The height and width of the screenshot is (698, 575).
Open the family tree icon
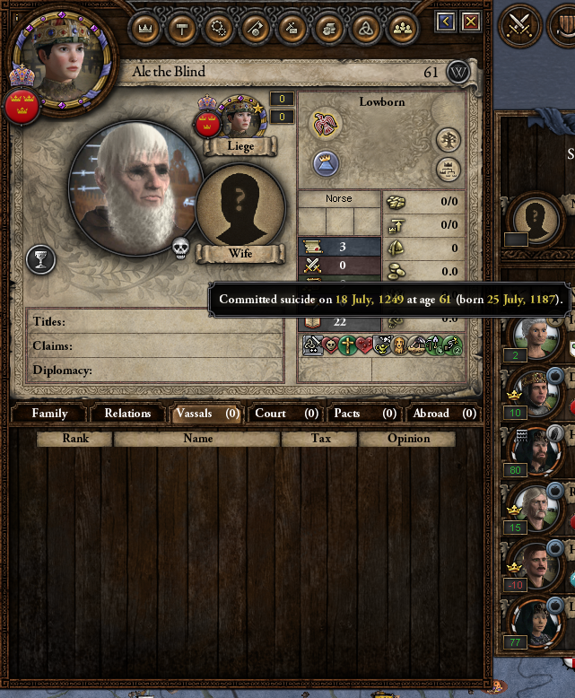point(449,140)
